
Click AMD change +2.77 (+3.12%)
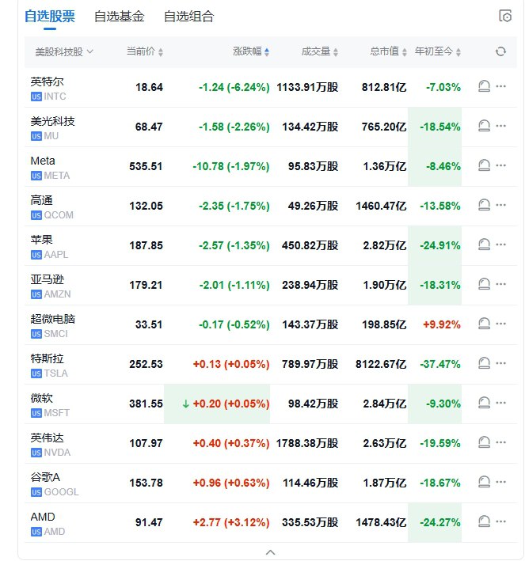(x=231, y=523)
